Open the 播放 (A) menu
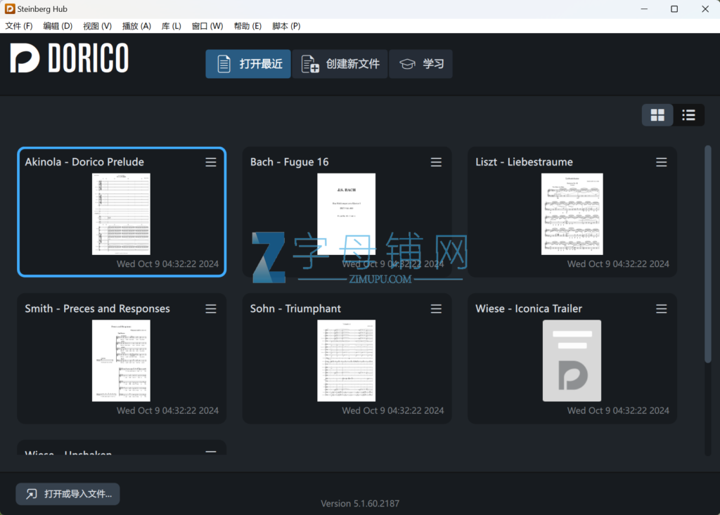 pyautogui.click(x=137, y=26)
